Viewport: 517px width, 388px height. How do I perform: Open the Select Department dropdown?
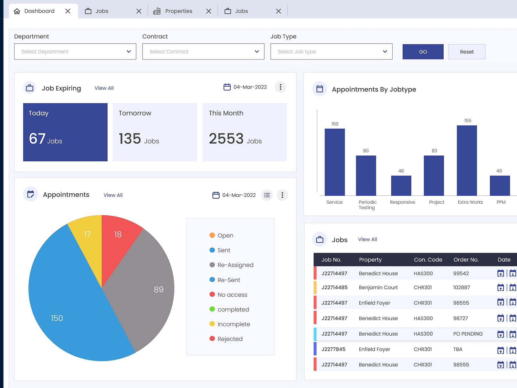[75, 51]
